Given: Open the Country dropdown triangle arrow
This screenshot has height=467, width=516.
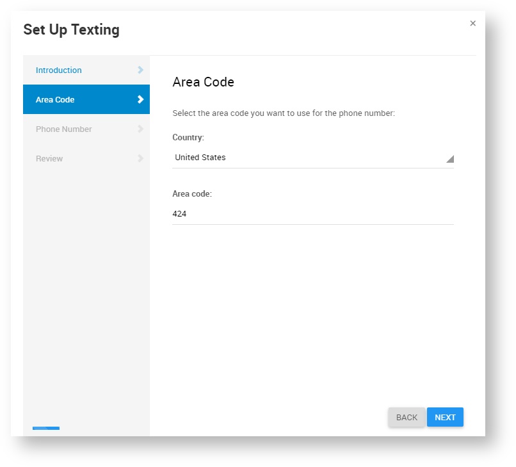Looking at the screenshot, I should 449,158.
